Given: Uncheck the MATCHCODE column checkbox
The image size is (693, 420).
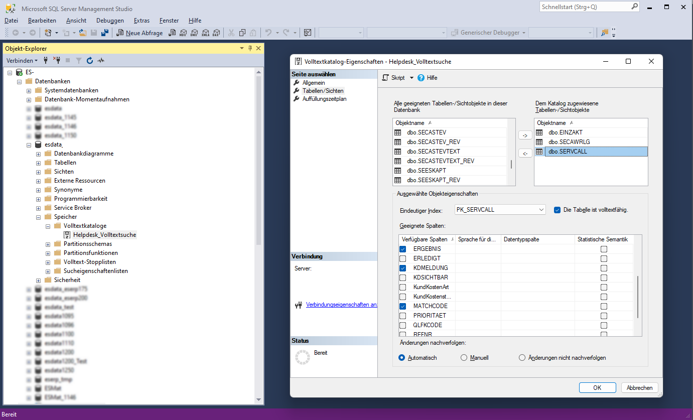Looking at the screenshot, I should (x=402, y=306).
